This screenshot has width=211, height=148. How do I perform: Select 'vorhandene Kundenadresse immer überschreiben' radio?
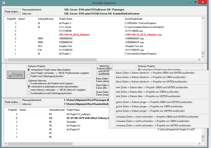(x=29, y=87)
